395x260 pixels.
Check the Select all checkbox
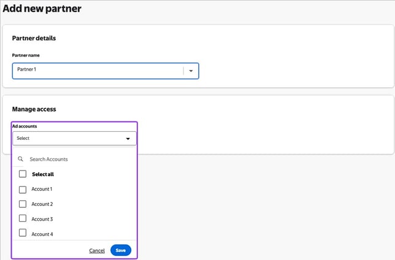pos(23,174)
